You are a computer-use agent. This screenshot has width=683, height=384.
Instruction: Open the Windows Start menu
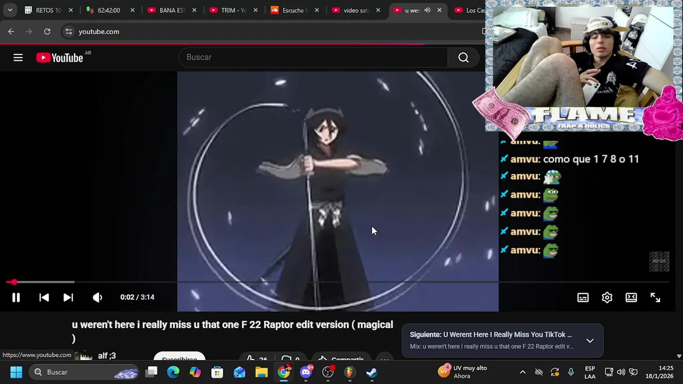pos(16,372)
